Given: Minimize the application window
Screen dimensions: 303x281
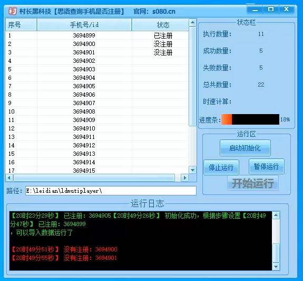Looking at the screenshot, I should [255, 10].
